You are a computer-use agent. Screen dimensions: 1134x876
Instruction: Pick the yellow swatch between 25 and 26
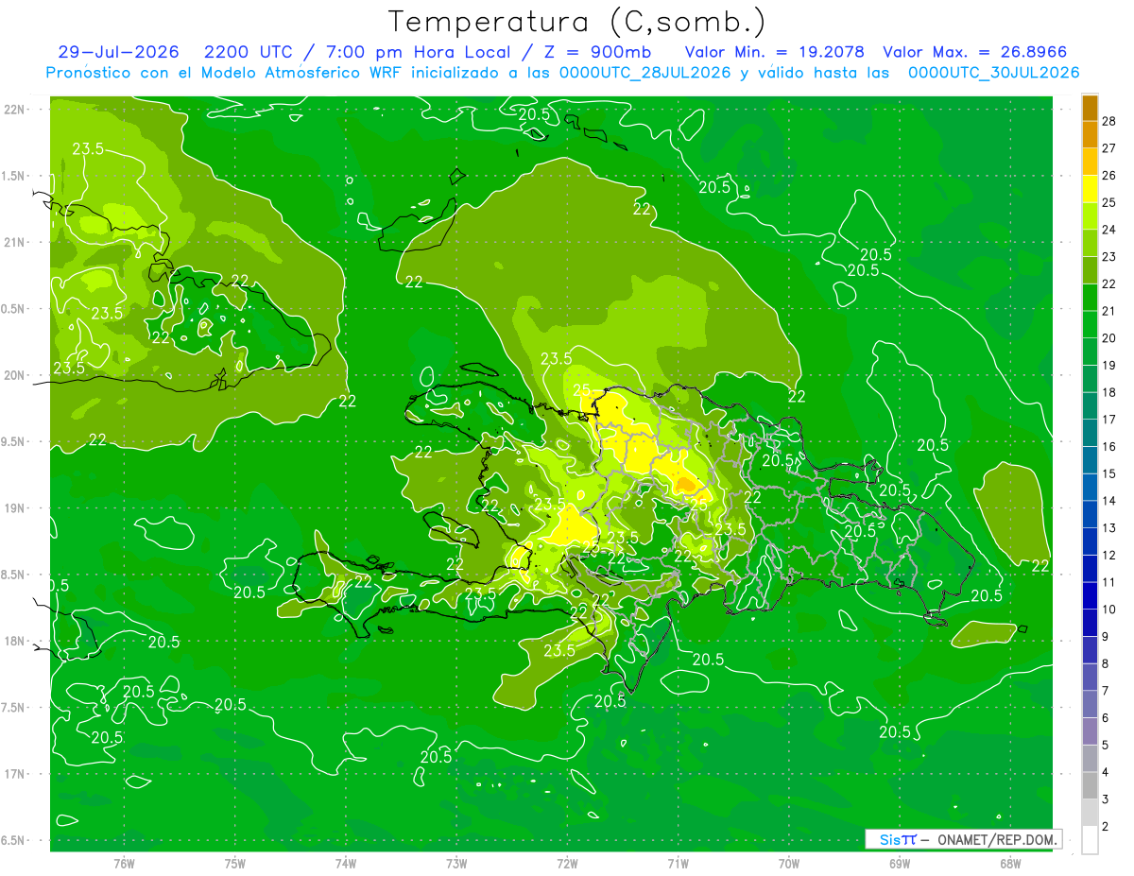1090,188
